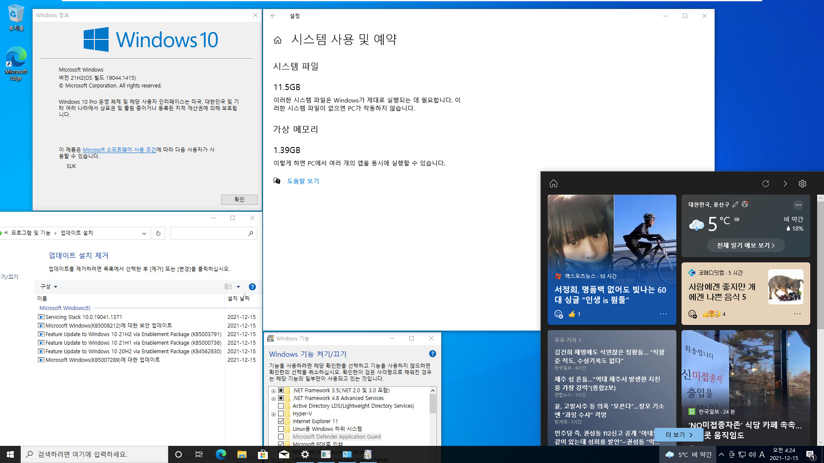Open File Explorer from taskbar

click(x=242, y=454)
